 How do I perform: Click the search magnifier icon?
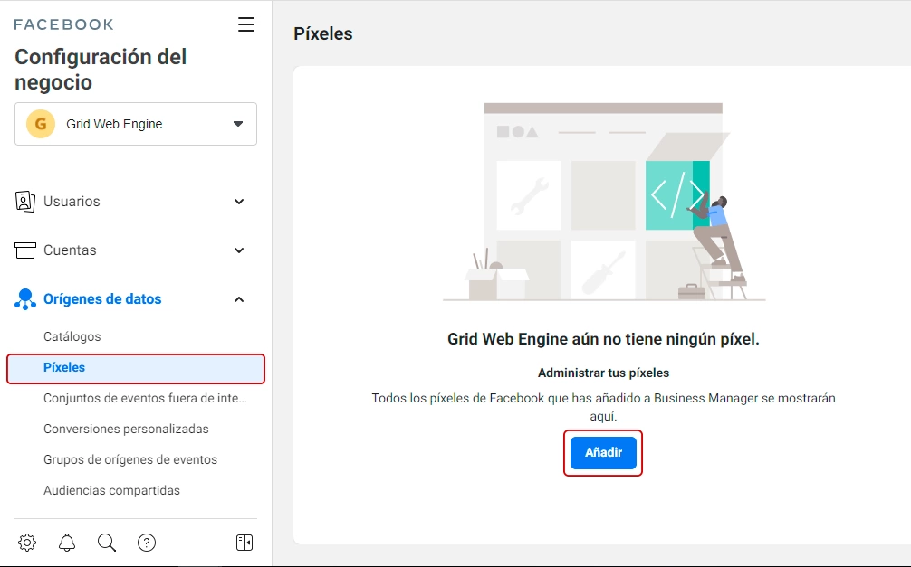(107, 543)
